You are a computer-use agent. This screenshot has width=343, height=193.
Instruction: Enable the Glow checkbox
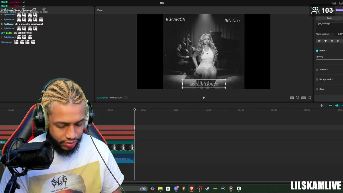pos(317,89)
